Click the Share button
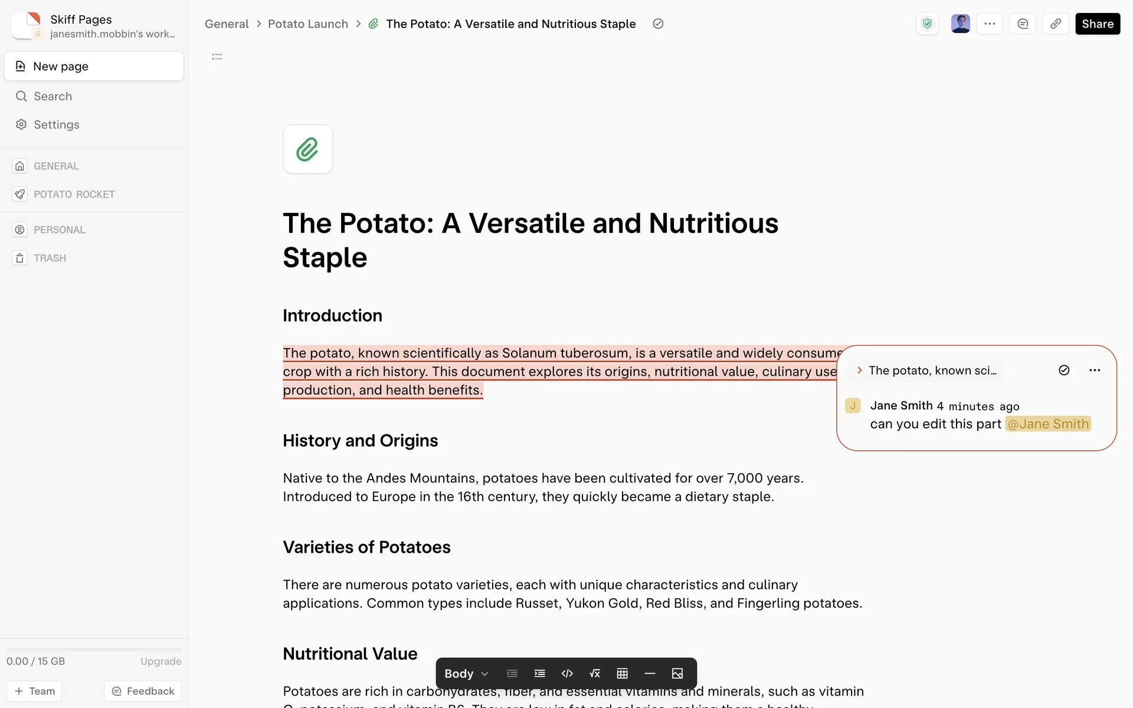 point(1097,24)
